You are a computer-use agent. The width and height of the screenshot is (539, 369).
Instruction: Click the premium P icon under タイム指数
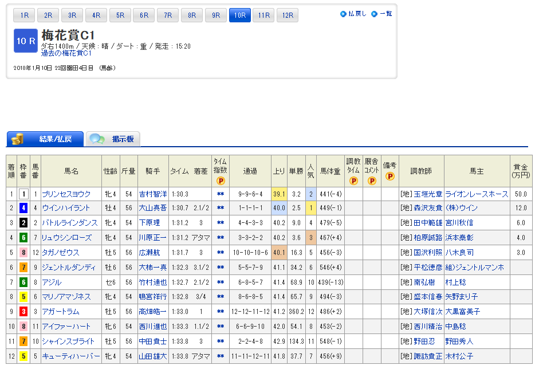[x=220, y=181]
